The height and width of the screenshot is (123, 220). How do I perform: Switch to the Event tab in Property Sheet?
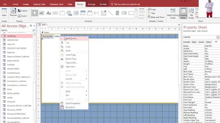tap(201, 42)
